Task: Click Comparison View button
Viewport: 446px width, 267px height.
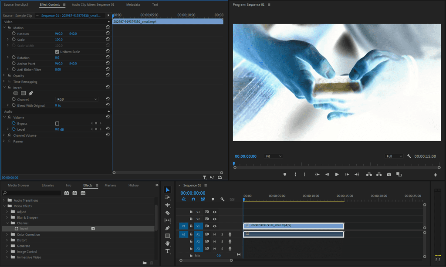Action: (399, 174)
